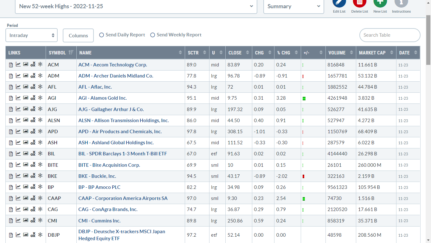Open the SharpChart line icon for BITE
The width and height of the screenshot is (431, 243).
tap(18, 165)
